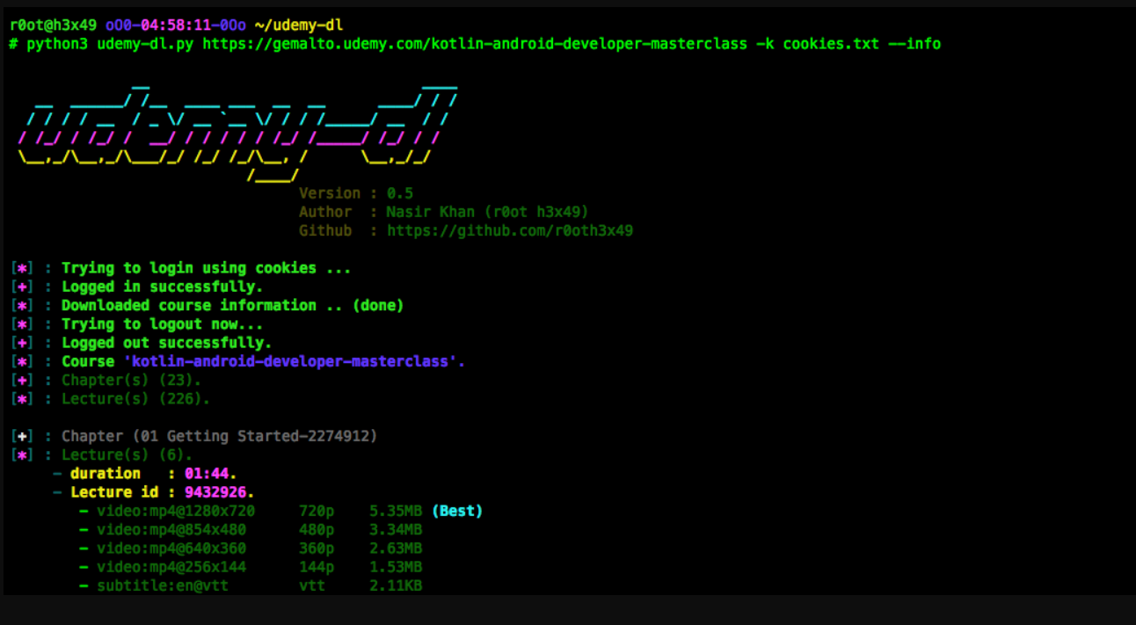This screenshot has height=625, width=1136.
Task: Select the video:mp4@256x144 stream entry
Action: tap(171, 567)
